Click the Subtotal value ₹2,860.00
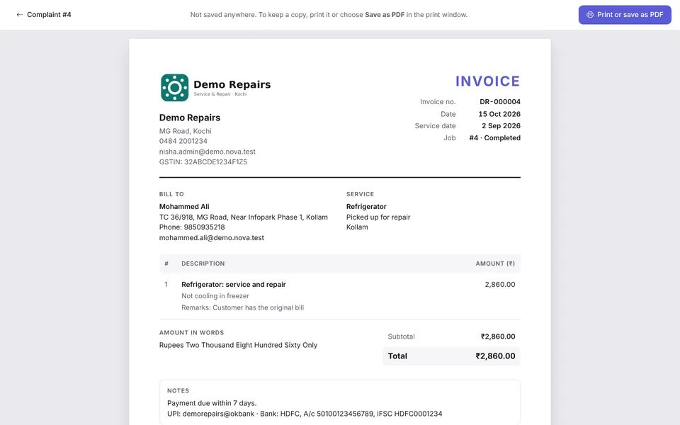This screenshot has width=680, height=425. [x=498, y=336]
